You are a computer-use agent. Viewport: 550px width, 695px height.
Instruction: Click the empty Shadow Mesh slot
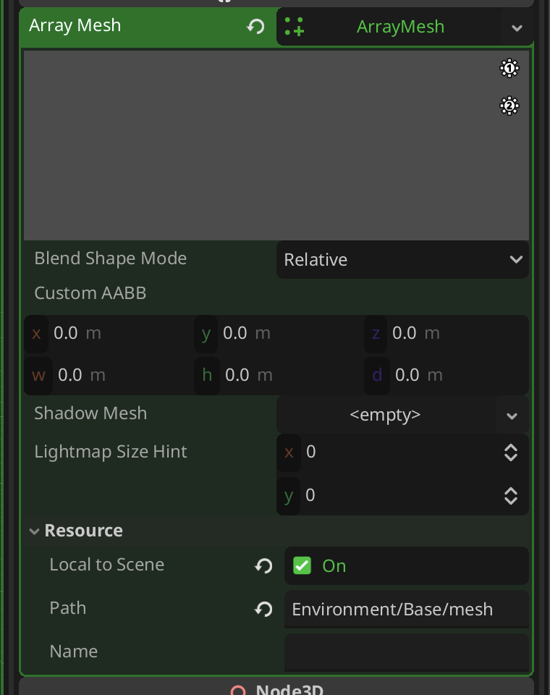pyautogui.click(x=386, y=415)
